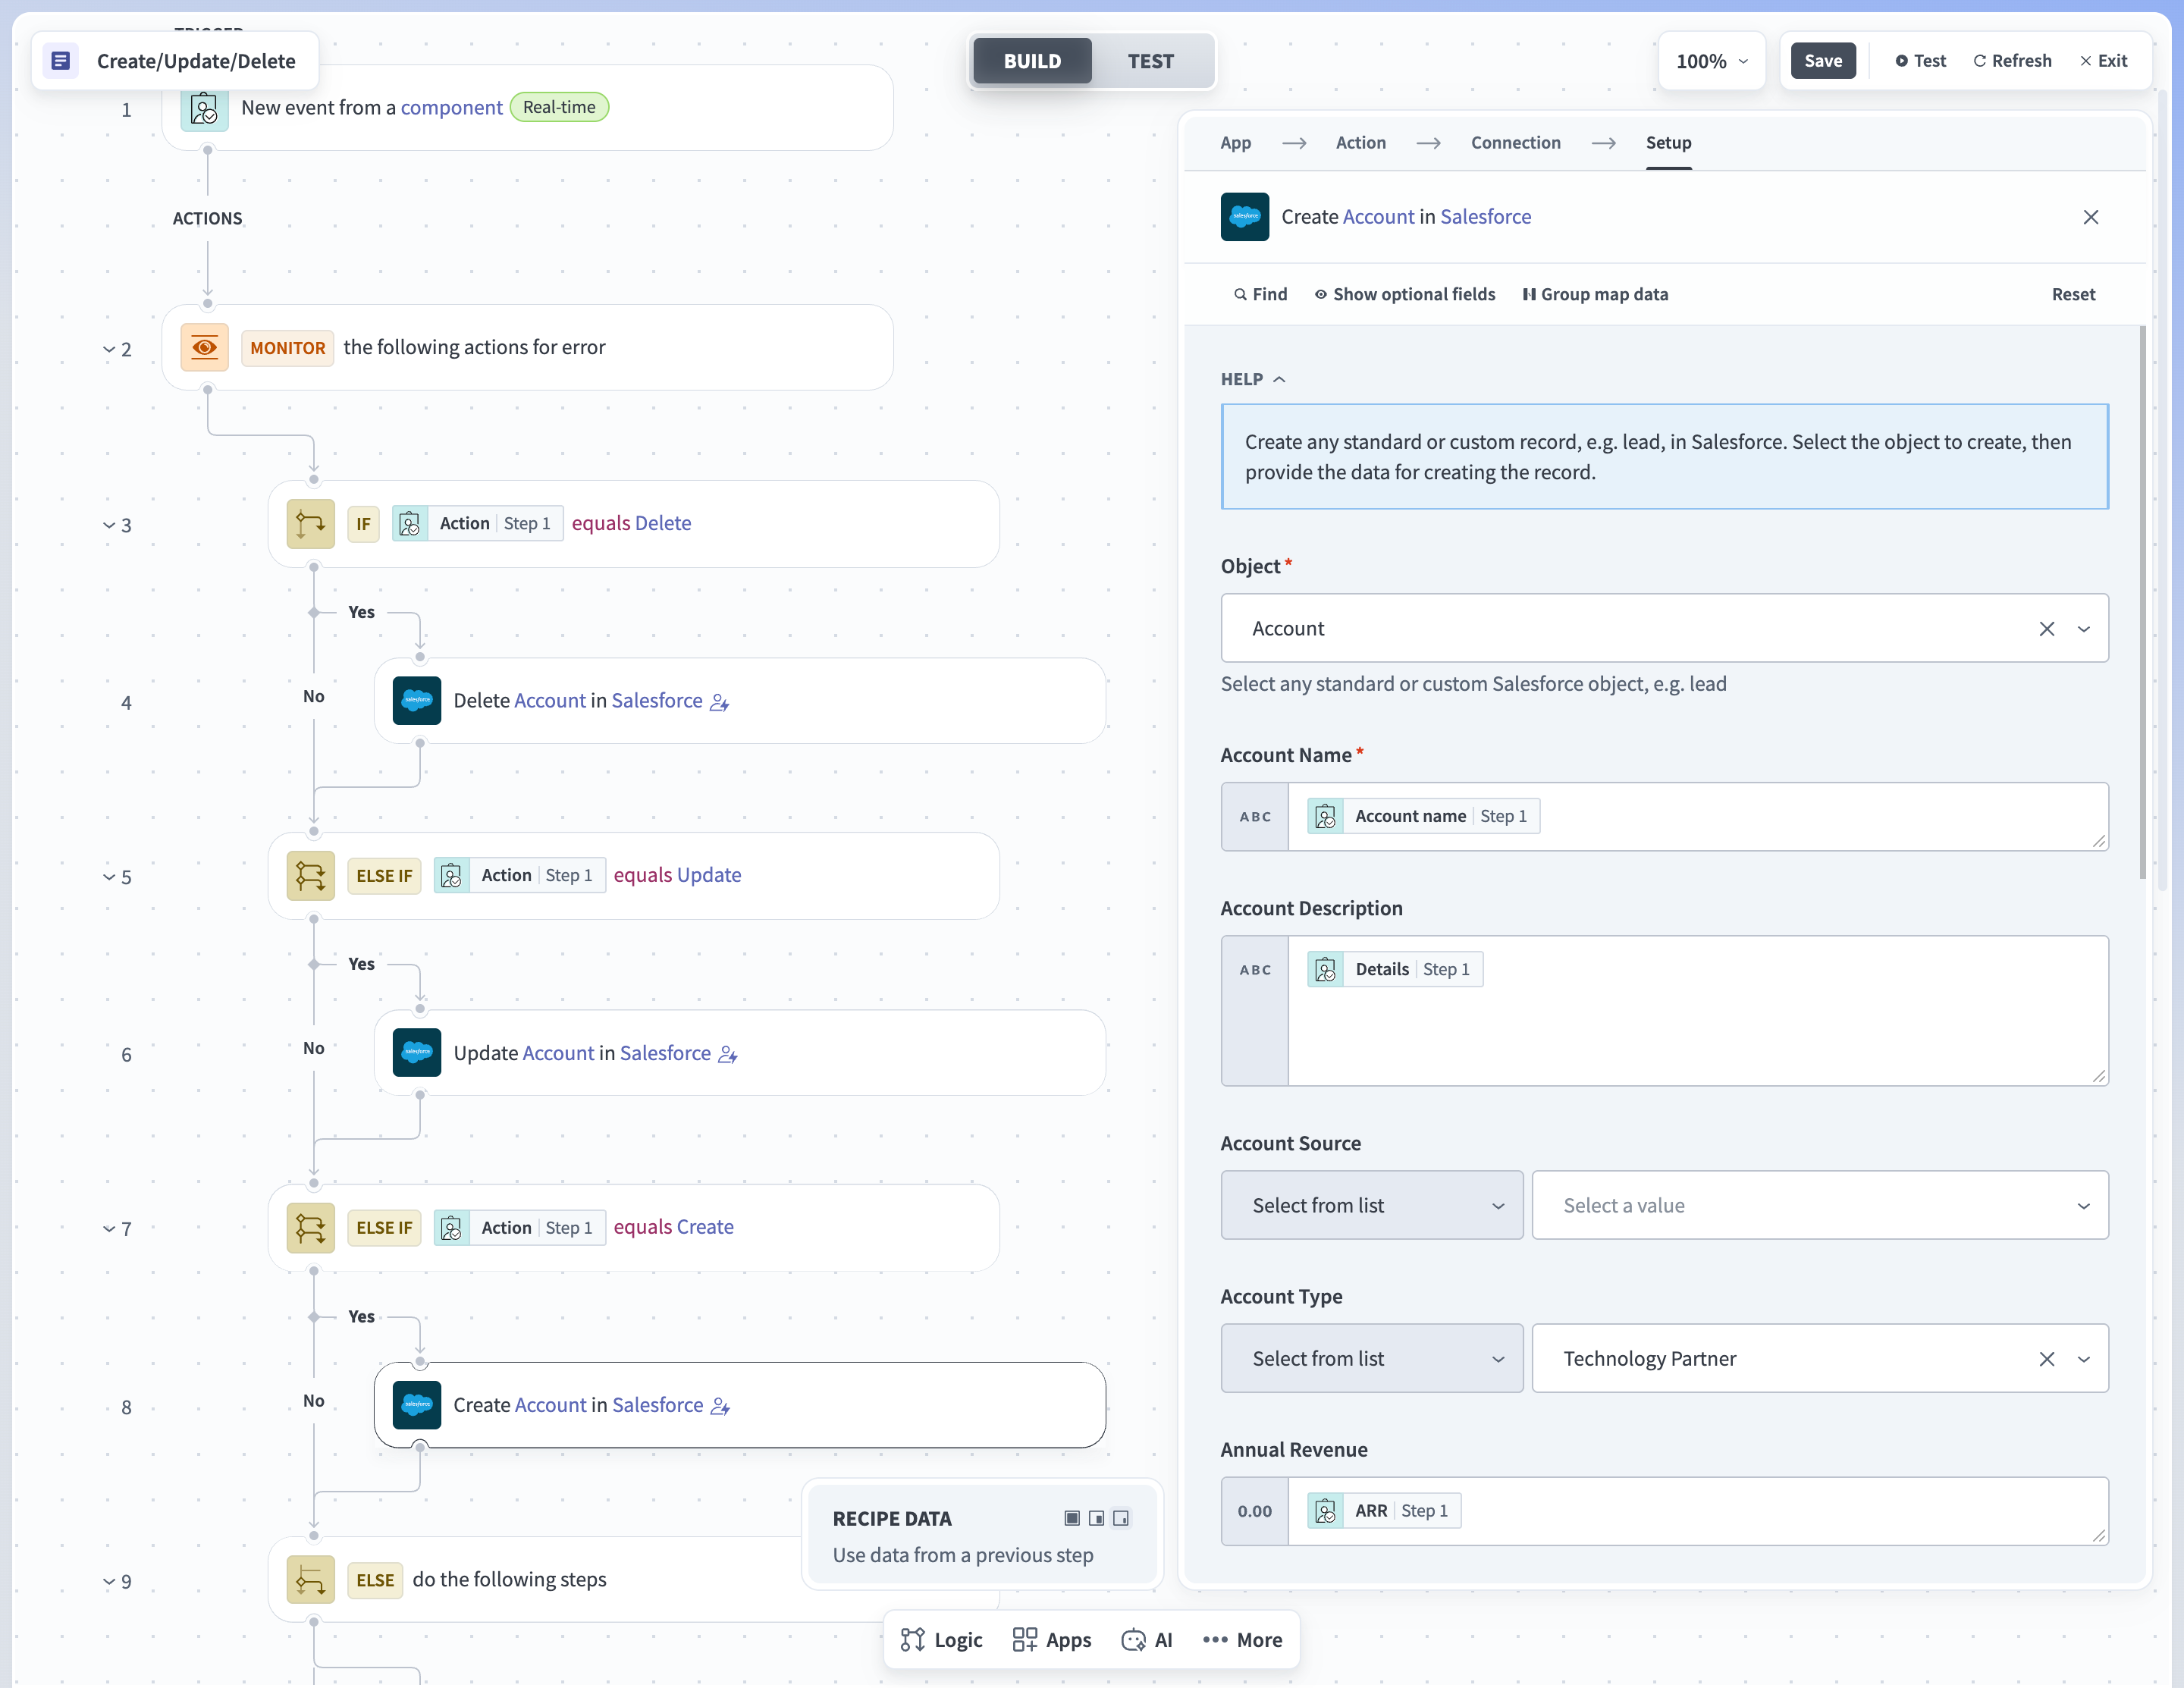This screenshot has width=2184, height=1688.
Task: Switch to TEST mode
Action: coord(1151,61)
